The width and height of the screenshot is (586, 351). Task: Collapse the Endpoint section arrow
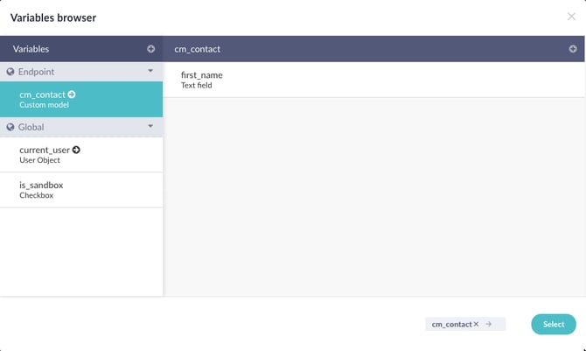point(150,71)
